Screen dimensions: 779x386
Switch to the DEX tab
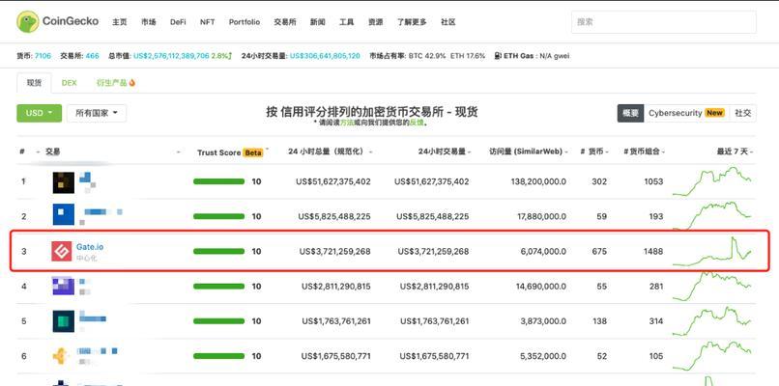tap(69, 83)
